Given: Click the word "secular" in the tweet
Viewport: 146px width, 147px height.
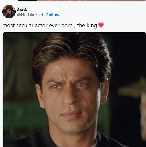Looking at the screenshot, I should (25, 26).
